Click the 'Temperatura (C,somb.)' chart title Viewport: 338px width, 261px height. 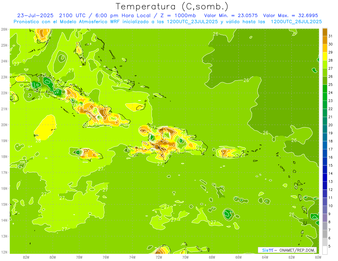point(172,6)
